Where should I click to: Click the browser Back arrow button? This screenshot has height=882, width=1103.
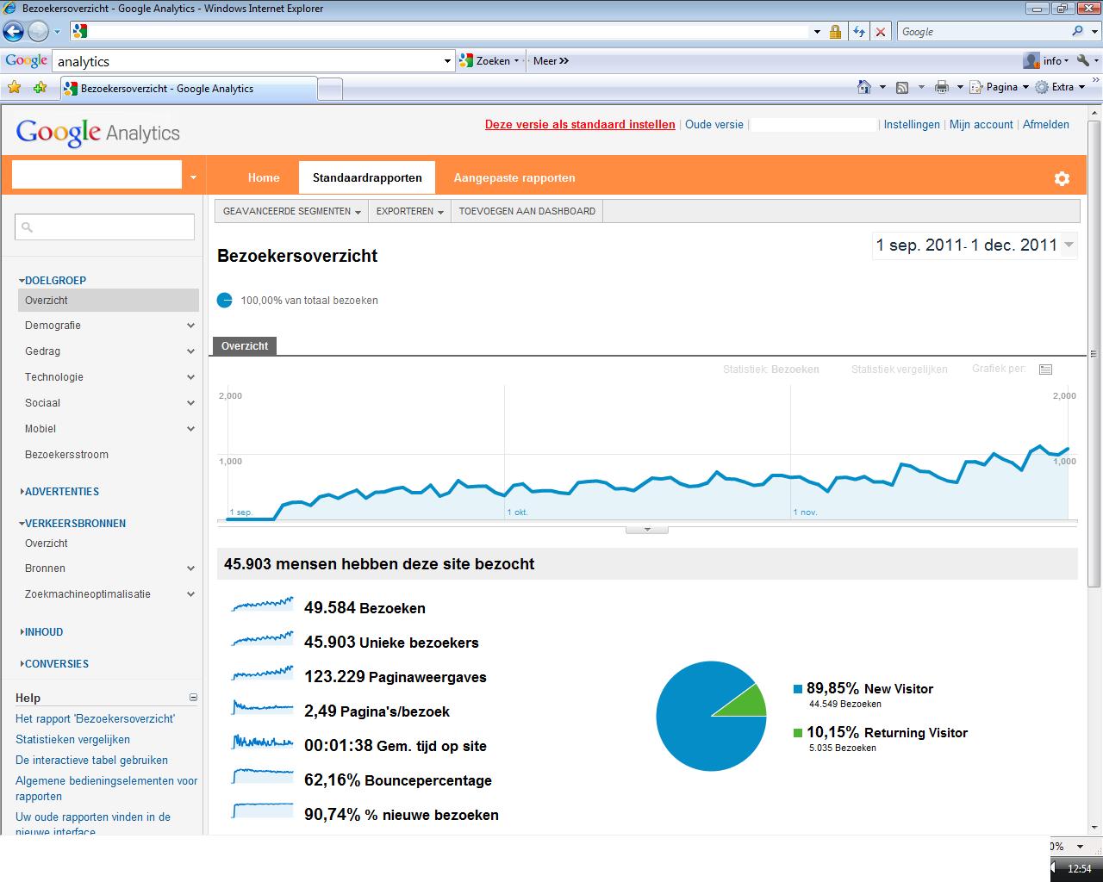tap(14, 32)
